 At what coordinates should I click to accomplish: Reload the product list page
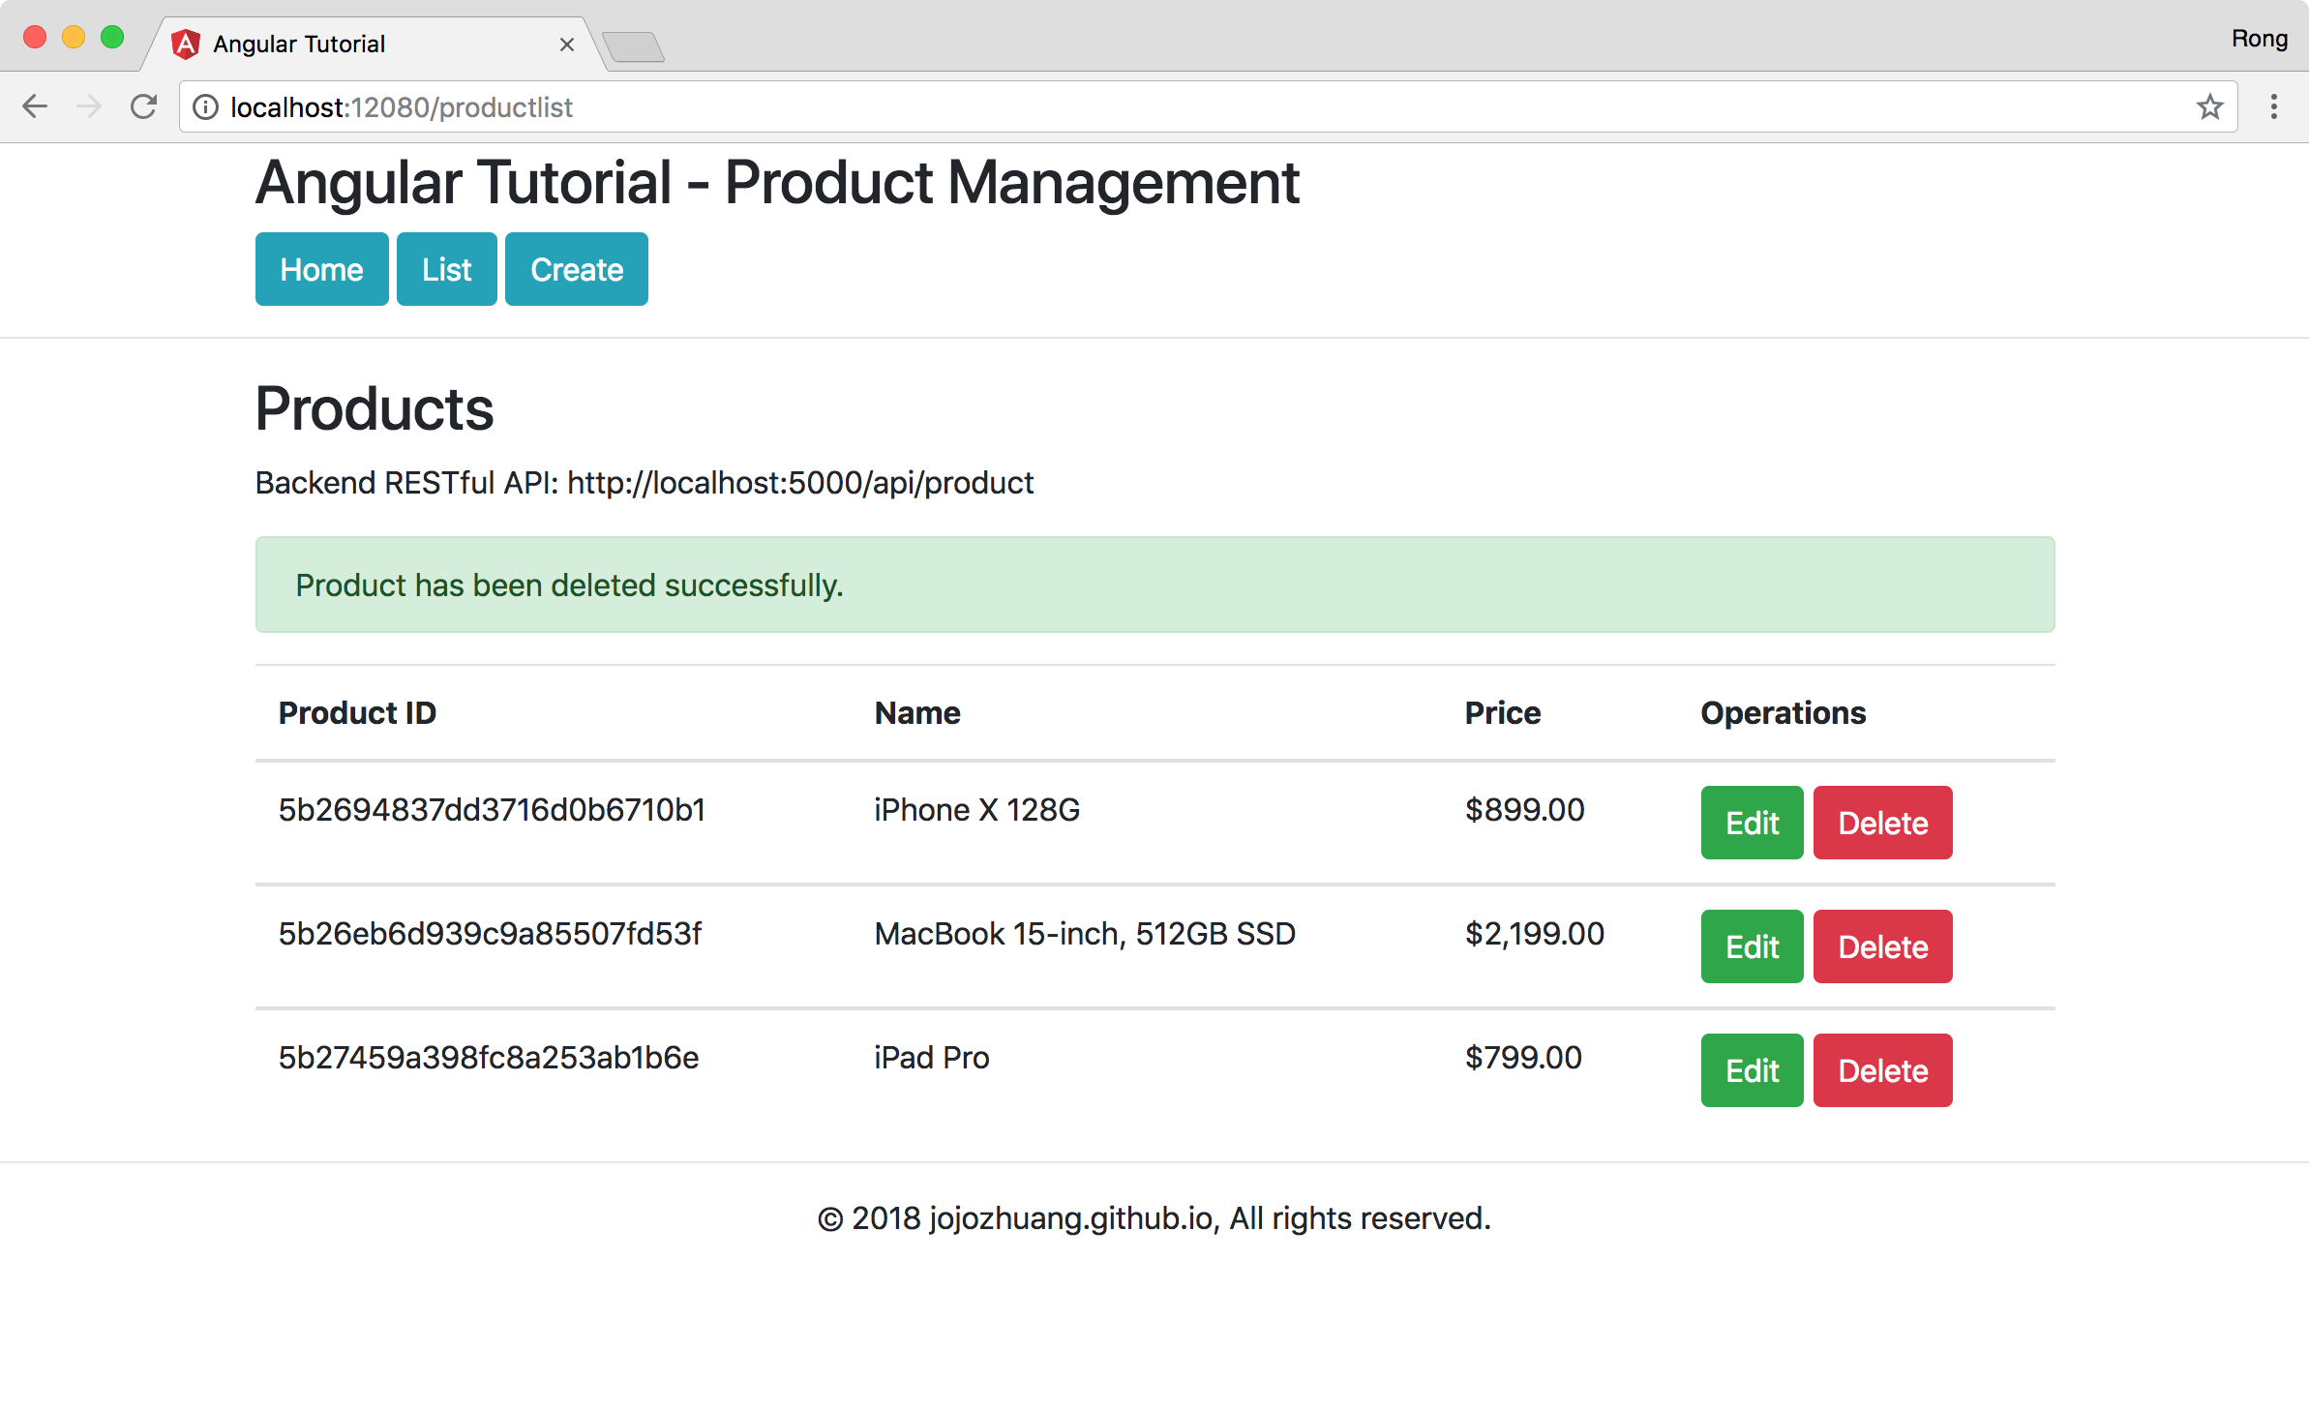click(x=143, y=106)
